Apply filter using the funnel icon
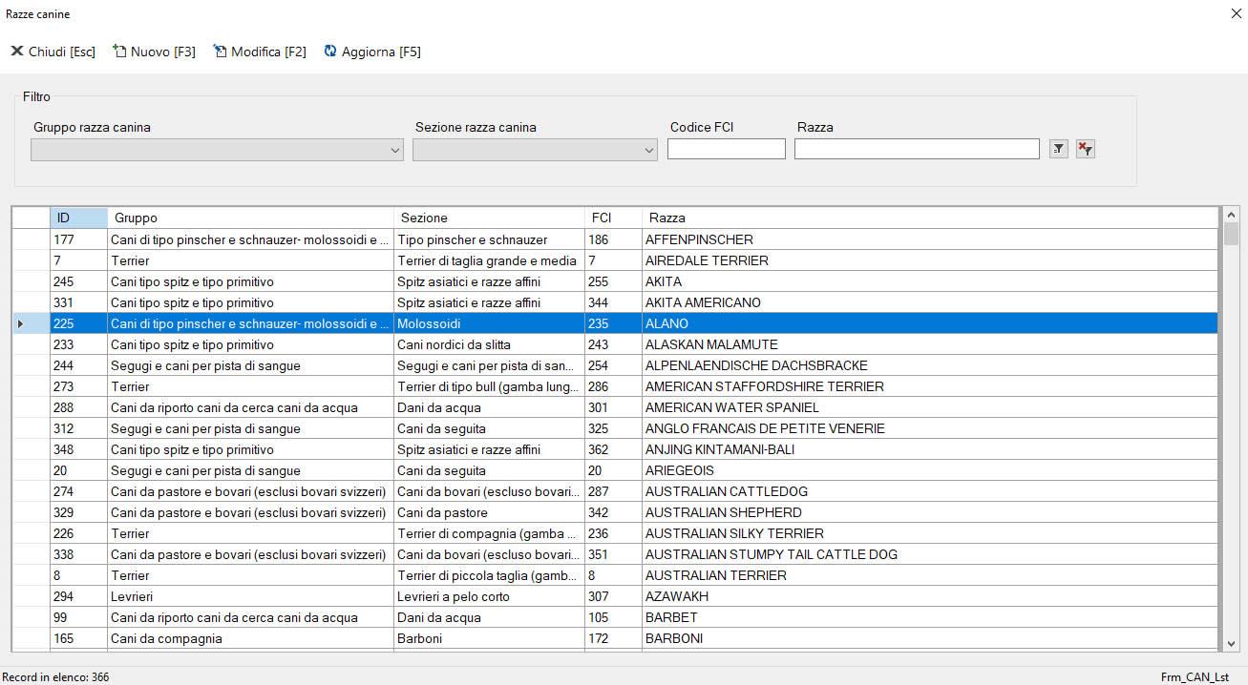 click(x=1058, y=149)
